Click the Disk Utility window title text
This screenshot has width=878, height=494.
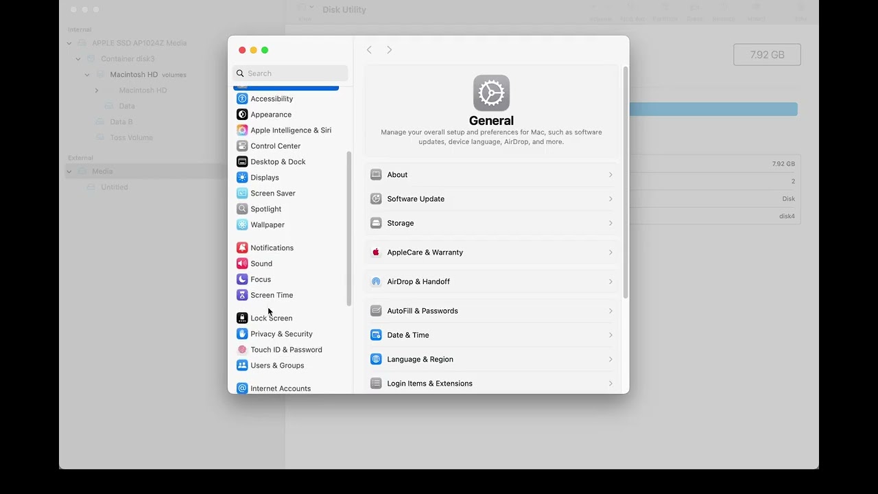(344, 10)
